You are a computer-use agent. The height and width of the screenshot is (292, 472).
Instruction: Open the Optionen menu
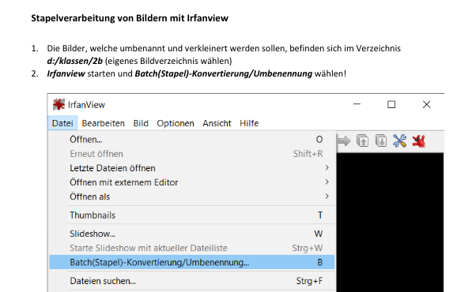tap(176, 123)
